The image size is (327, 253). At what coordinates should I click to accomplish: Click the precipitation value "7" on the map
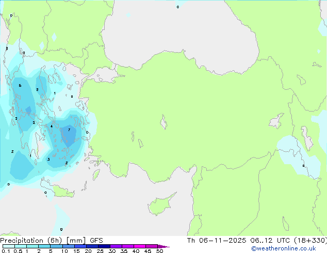coord(69,130)
